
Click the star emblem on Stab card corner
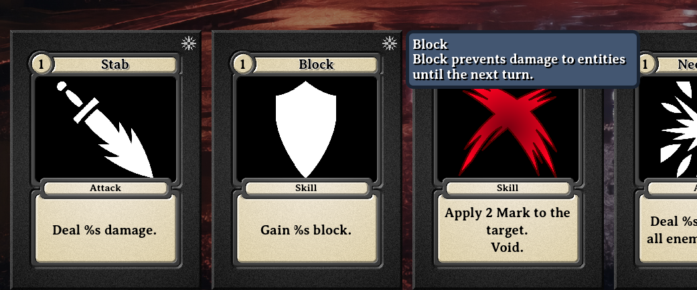188,43
